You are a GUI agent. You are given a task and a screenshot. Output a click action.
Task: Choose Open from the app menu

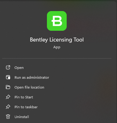19,68
